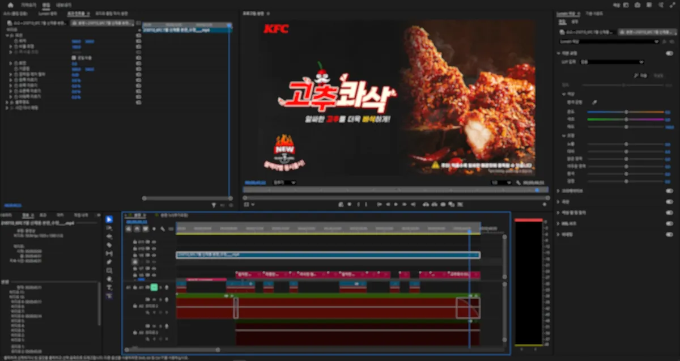Screen dimensions: 680x361
Task: Open the LUT input dropdown in Lumetri
Action: (612, 62)
